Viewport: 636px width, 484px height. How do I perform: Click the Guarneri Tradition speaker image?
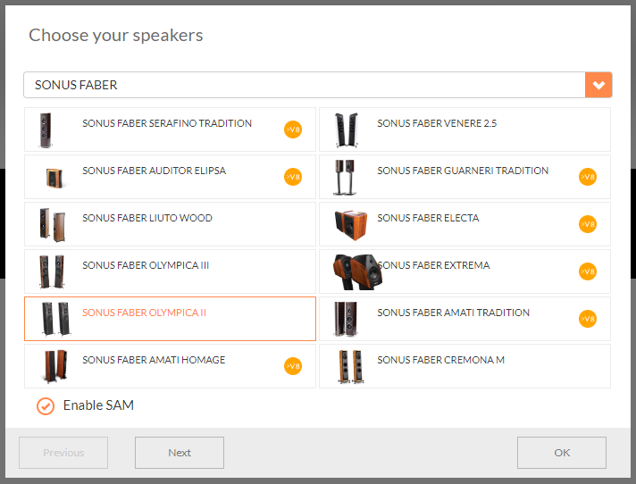(x=345, y=177)
